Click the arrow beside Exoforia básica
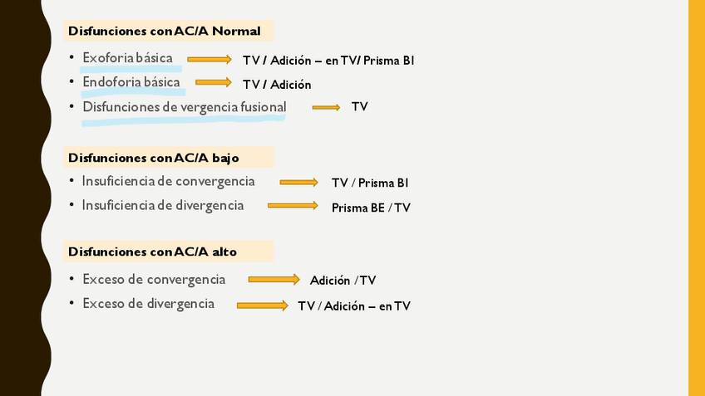Image resolution: width=705 pixels, height=396 pixels. (209, 60)
